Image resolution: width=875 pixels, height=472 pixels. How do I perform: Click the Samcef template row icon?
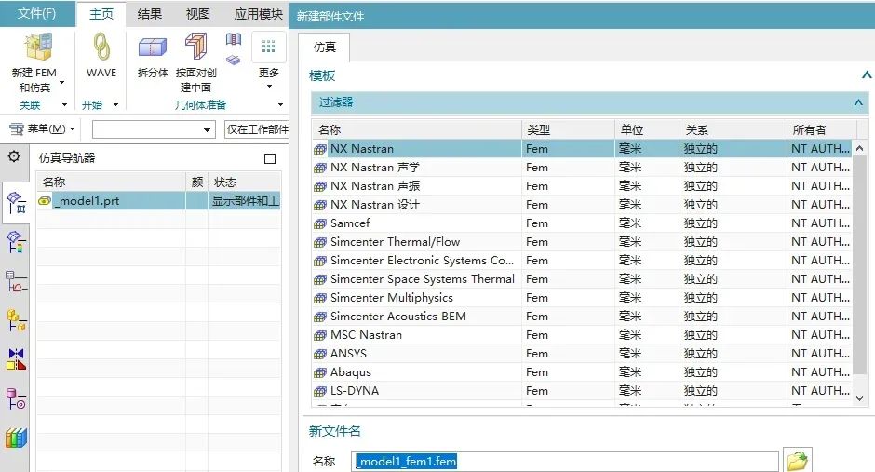tap(320, 223)
